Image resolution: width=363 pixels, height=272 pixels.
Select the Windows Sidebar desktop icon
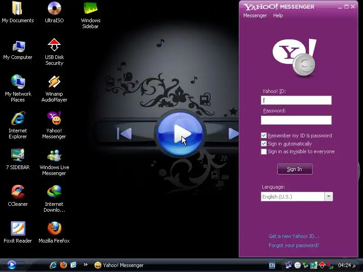90,15
